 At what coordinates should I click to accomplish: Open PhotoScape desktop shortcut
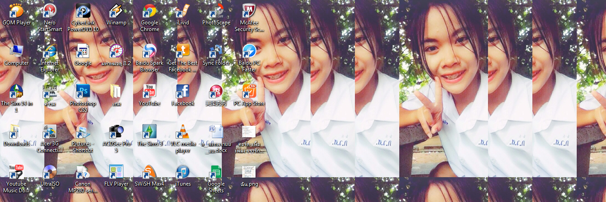point(216,11)
